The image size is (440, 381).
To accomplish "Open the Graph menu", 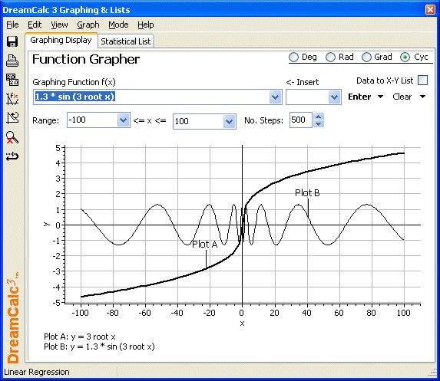I will click(x=88, y=25).
